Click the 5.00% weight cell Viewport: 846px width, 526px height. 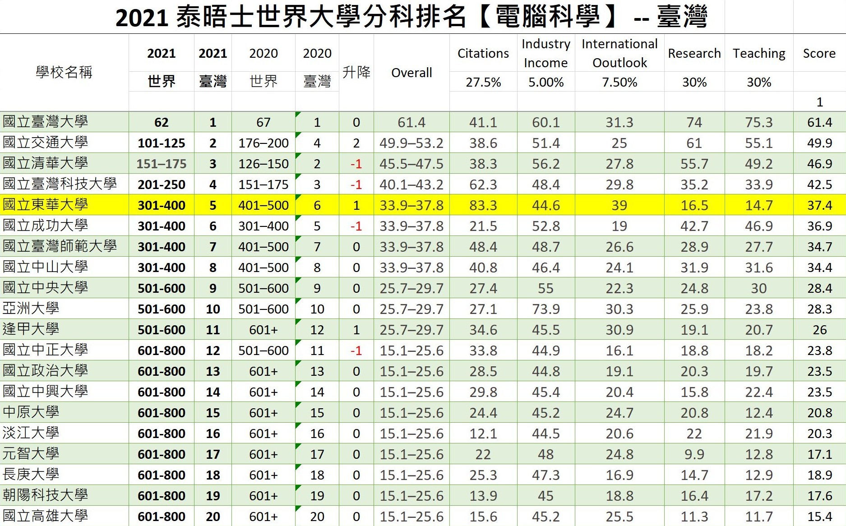click(x=546, y=82)
